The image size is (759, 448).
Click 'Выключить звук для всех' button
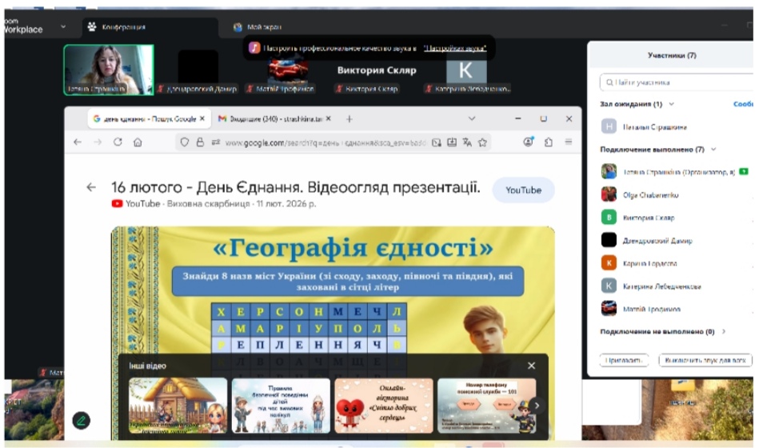[x=705, y=361]
